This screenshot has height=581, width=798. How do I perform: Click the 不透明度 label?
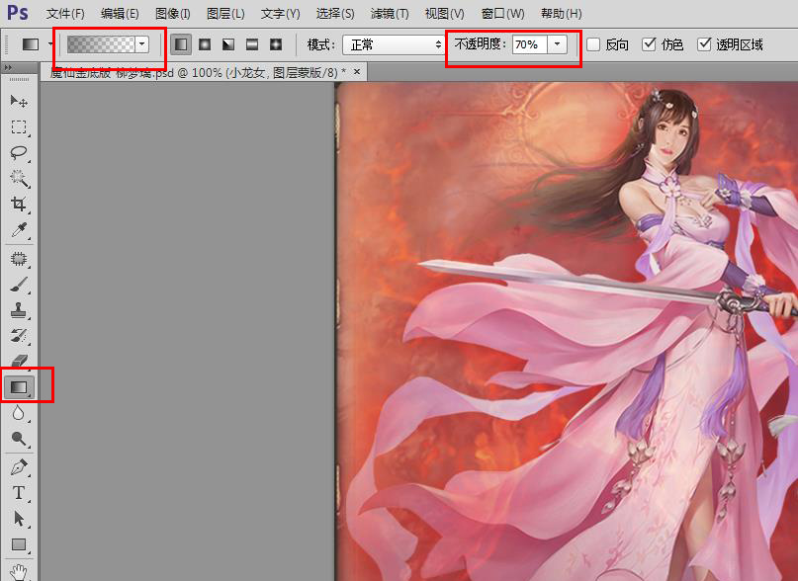click(x=480, y=44)
